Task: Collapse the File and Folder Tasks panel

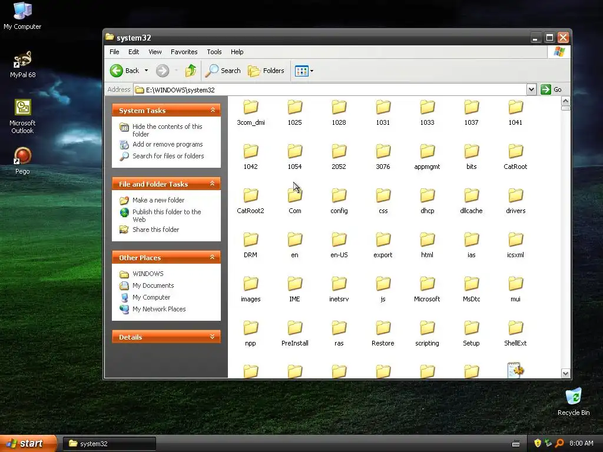Action: coord(212,184)
